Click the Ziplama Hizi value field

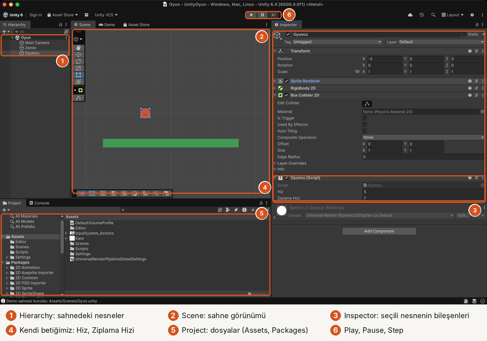423,198
